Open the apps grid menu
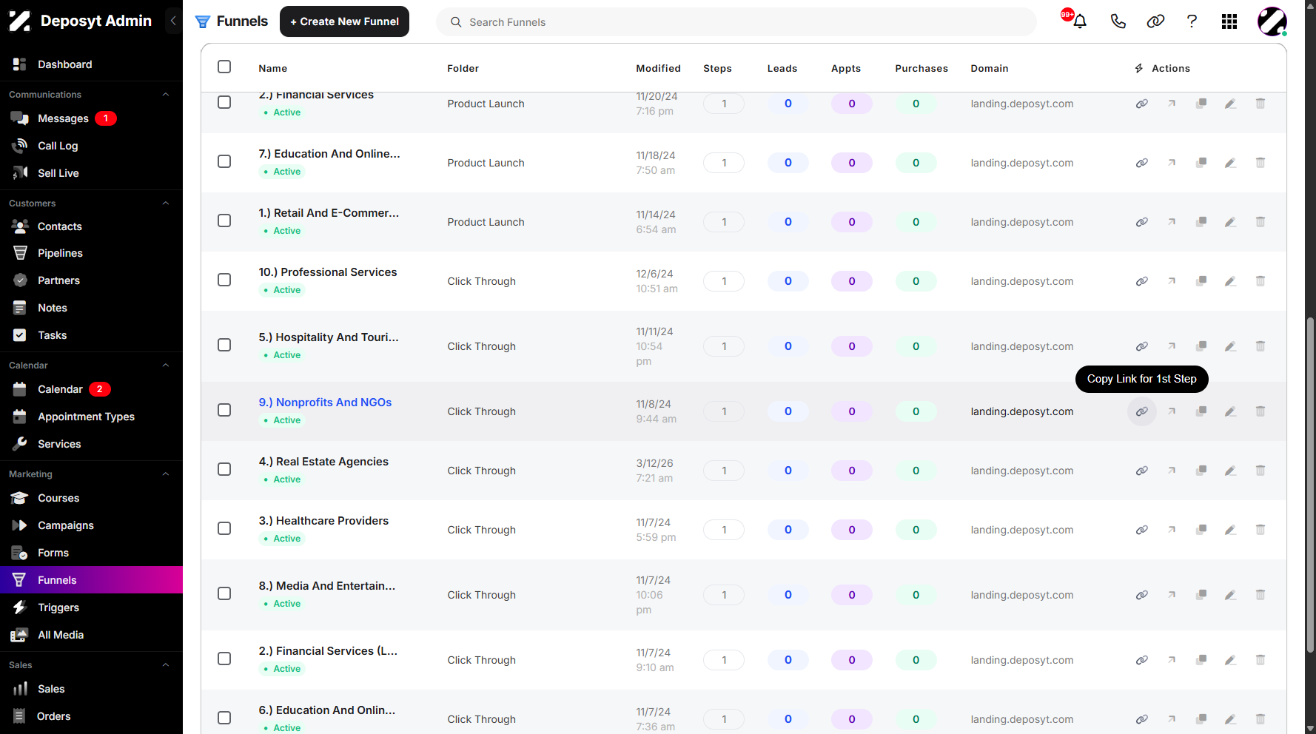This screenshot has height=734, width=1316. tap(1229, 21)
